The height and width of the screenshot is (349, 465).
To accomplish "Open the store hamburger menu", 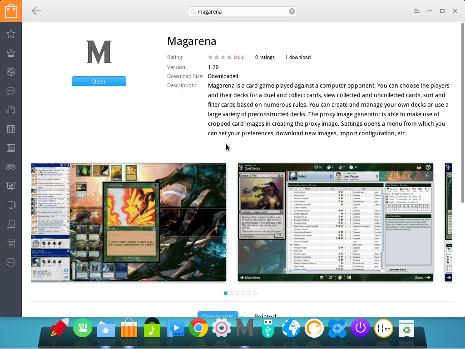I will point(417,11).
